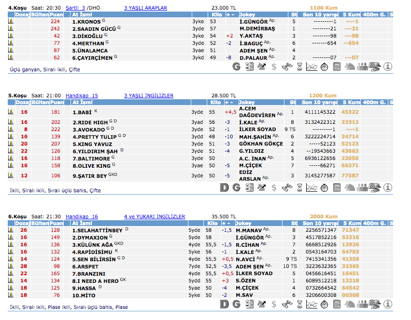Click the line graph icon in race 6
The width and height of the screenshot is (411, 320).
coord(312,304)
